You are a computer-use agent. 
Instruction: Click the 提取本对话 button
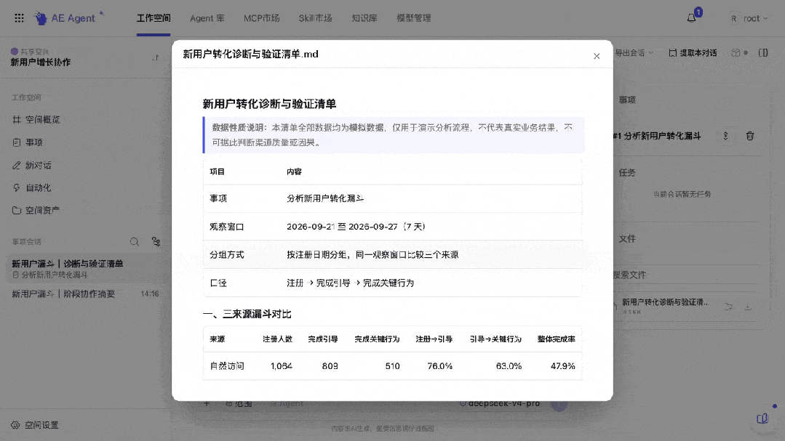point(693,53)
